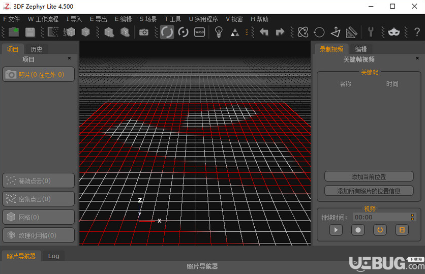Screen dimensions: 425x274
Task: Expand the orange toolbar overflow chevrons
Action: pos(247,32)
